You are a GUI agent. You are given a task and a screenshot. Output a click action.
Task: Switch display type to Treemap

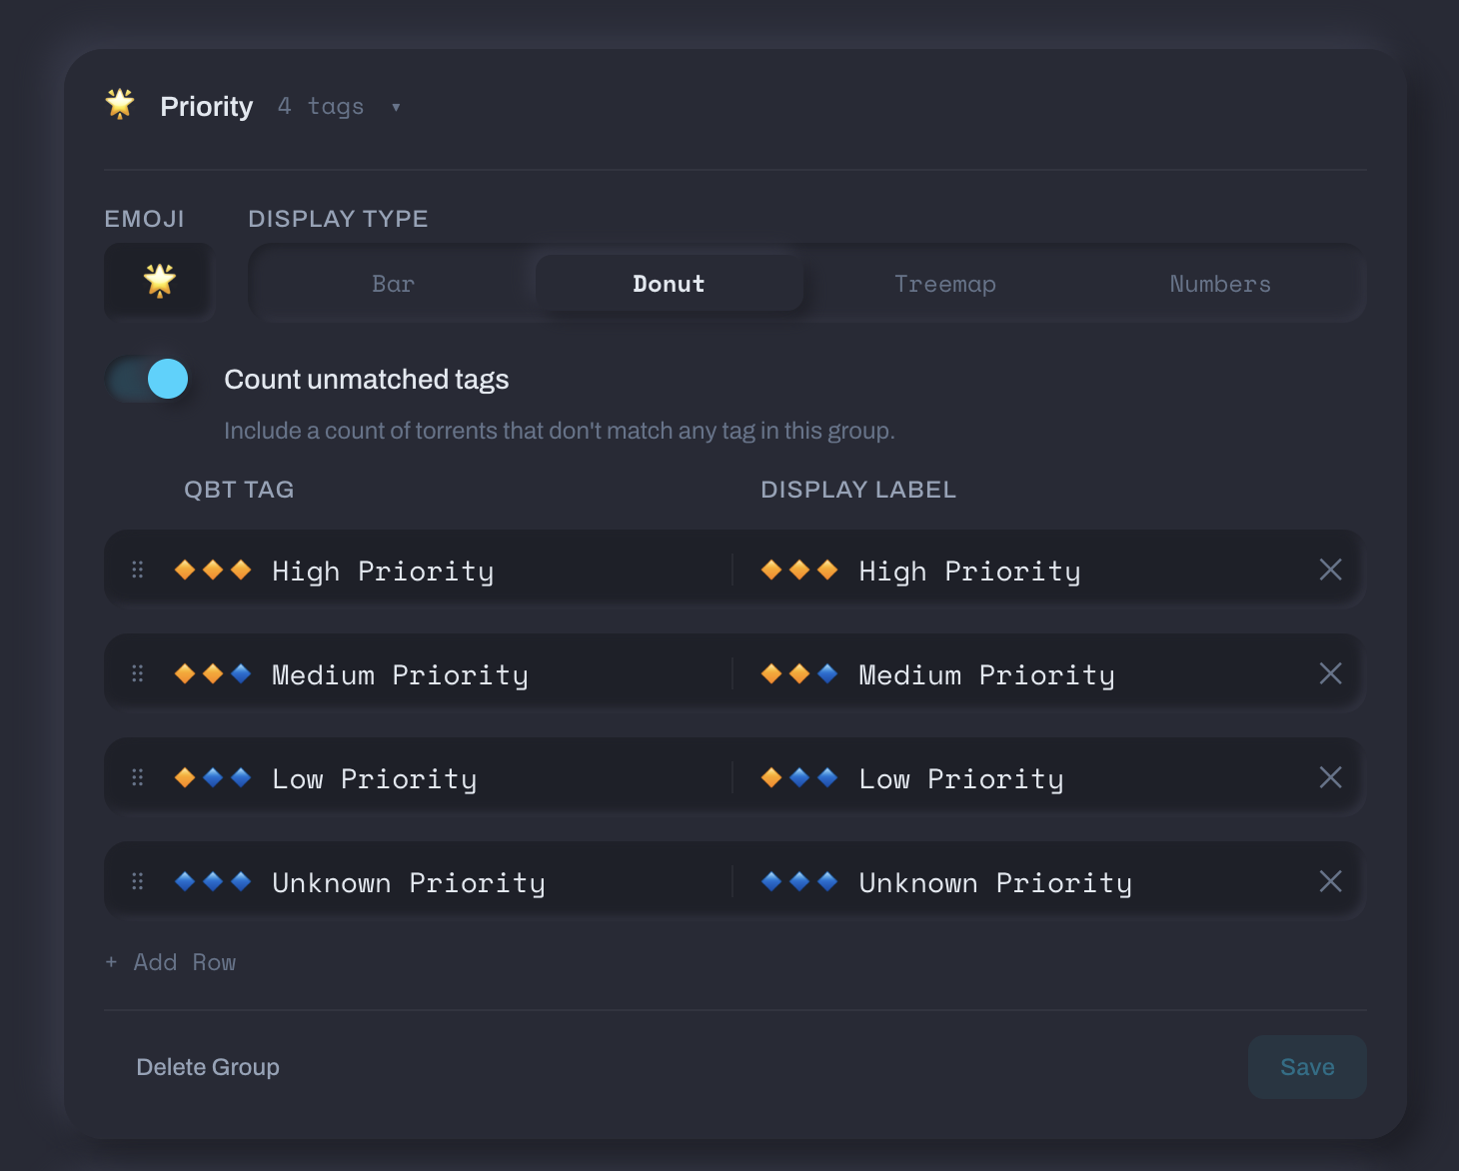[x=944, y=284]
